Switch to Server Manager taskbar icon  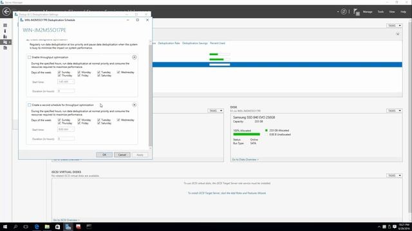[68, 227]
